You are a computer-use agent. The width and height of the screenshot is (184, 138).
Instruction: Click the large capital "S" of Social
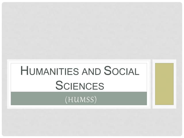pyautogui.click(x=107, y=71)
